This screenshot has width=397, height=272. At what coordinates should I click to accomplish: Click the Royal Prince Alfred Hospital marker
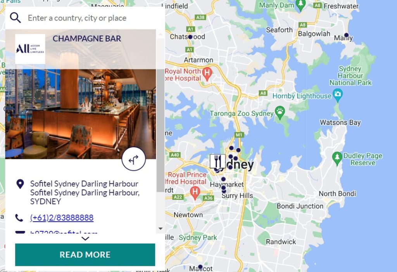tap(195, 193)
